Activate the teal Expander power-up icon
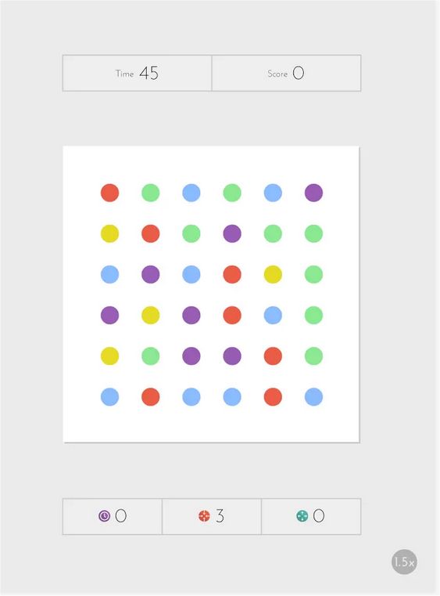Viewport: 440px width, 596px height. point(302,516)
